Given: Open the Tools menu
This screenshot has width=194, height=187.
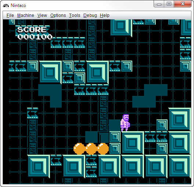Looking at the screenshot, I should 75,15.
